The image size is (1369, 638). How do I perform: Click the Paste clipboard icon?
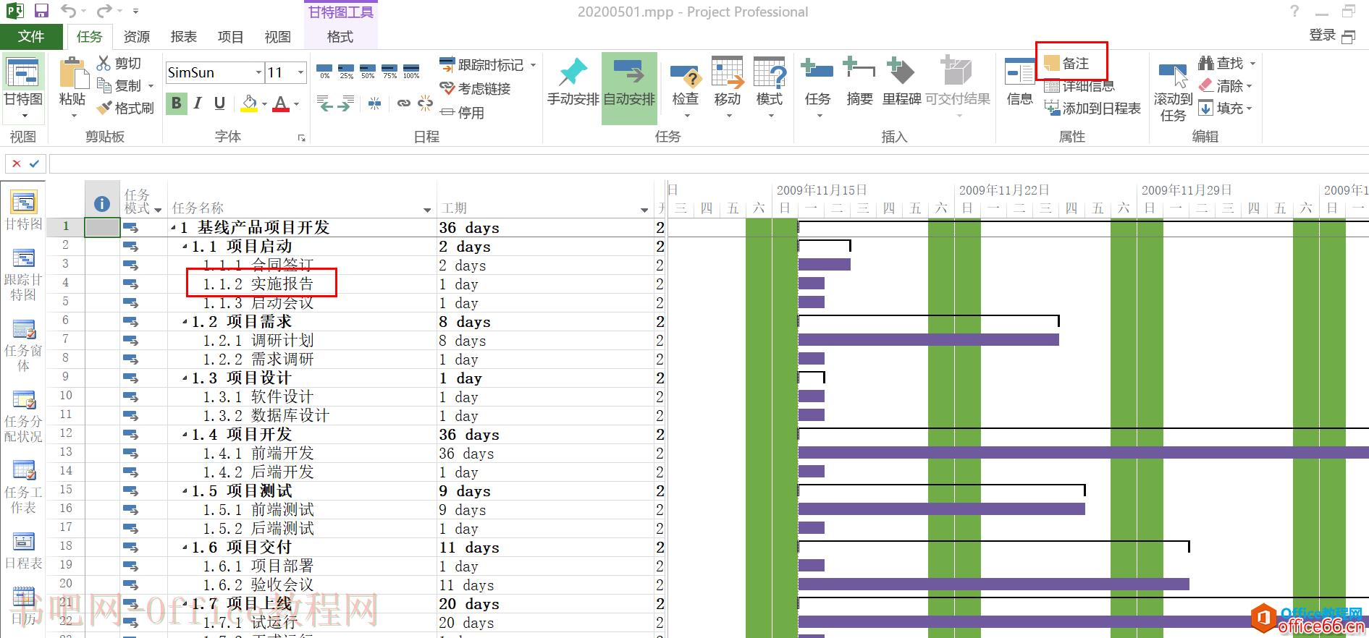(72, 74)
